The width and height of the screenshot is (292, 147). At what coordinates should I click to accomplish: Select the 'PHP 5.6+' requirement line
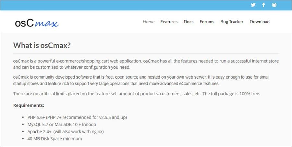(x=77, y=117)
